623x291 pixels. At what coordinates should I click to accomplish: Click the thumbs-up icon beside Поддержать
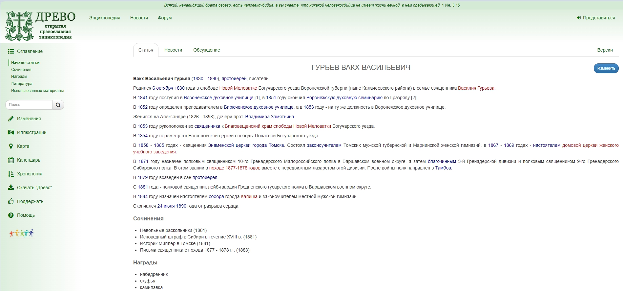11,201
